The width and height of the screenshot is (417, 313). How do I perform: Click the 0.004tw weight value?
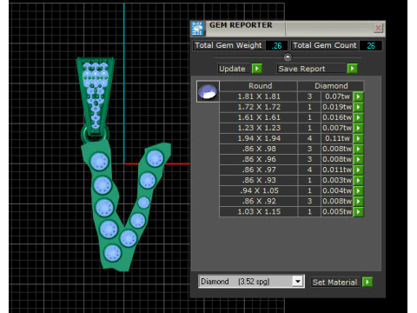tap(337, 190)
